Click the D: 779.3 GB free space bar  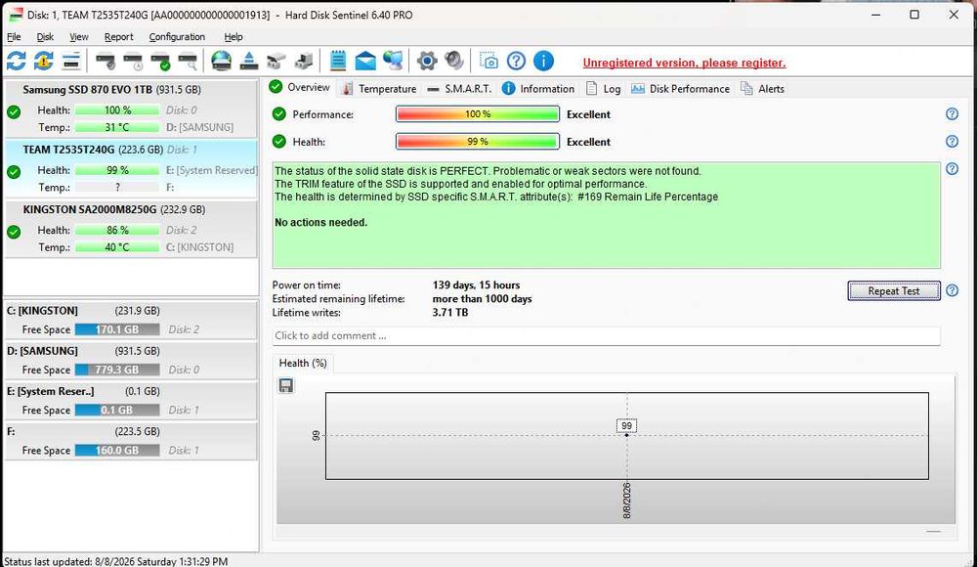[117, 370]
